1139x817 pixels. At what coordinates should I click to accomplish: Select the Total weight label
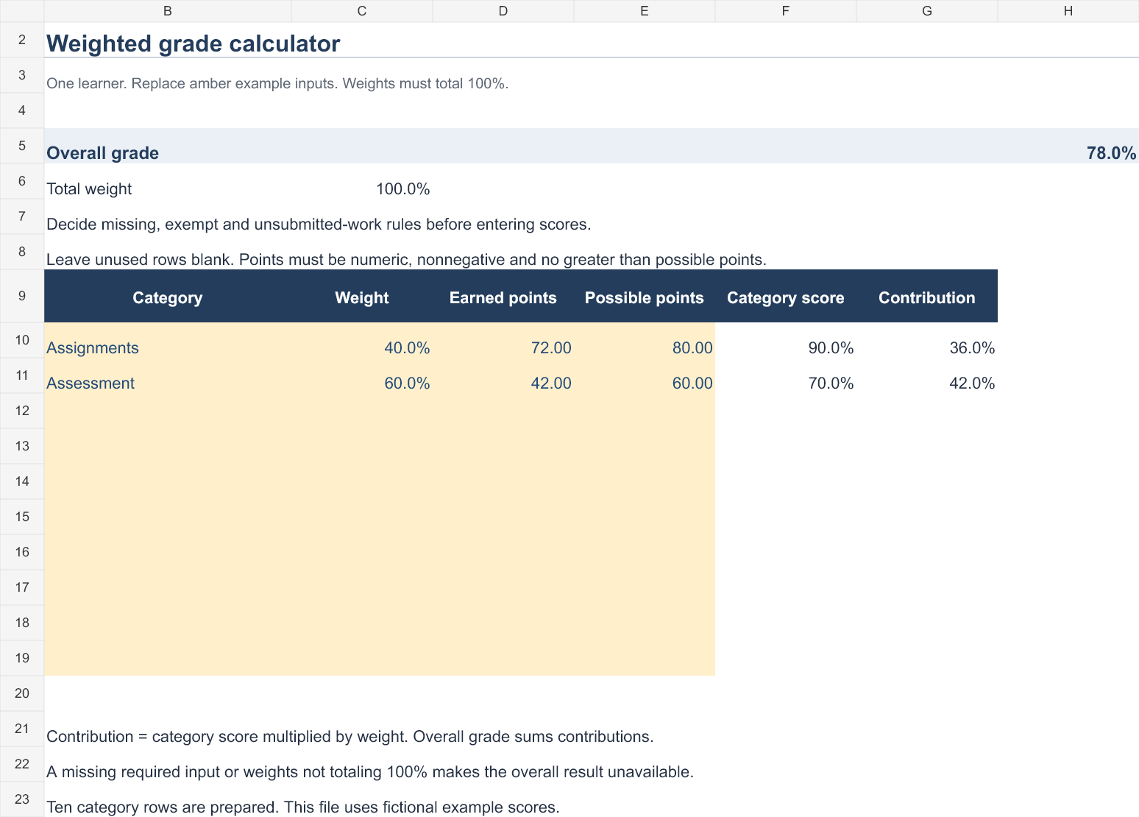(89, 189)
